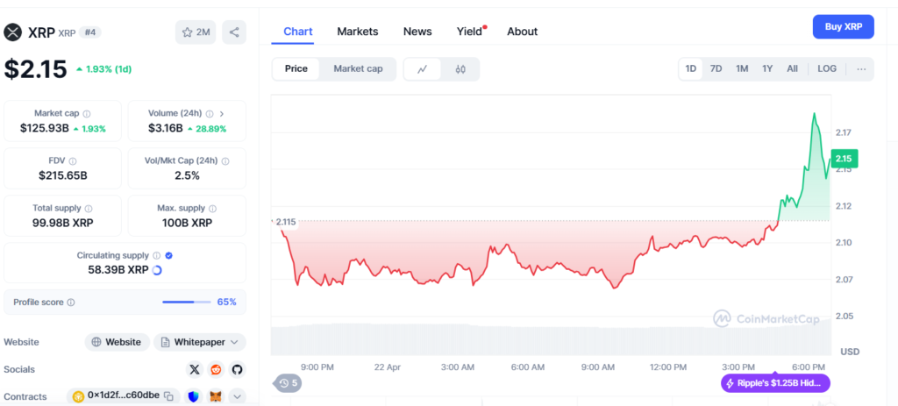This screenshot has width=898, height=406.
Task: Open the X (Twitter) social link
Action: (195, 369)
